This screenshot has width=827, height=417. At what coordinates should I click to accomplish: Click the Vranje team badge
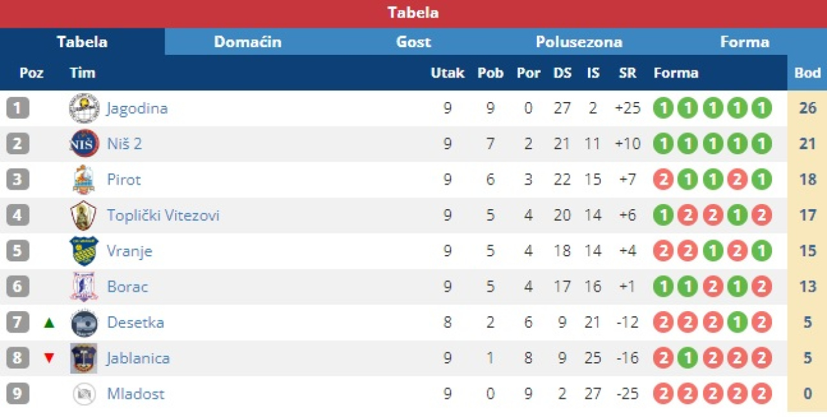tap(84, 251)
